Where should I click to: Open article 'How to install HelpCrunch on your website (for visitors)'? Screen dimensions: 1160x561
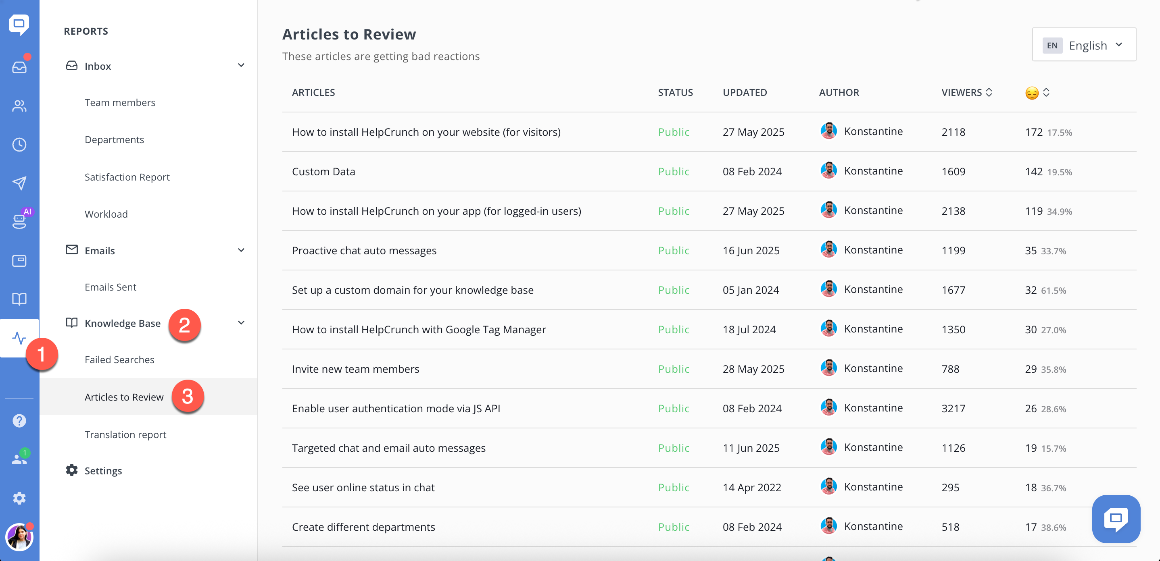click(426, 132)
